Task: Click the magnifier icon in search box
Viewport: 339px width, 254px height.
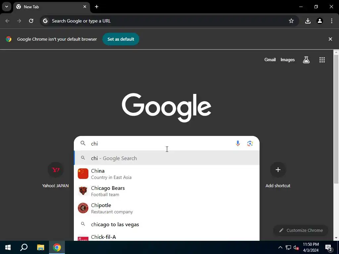Action: click(x=83, y=143)
